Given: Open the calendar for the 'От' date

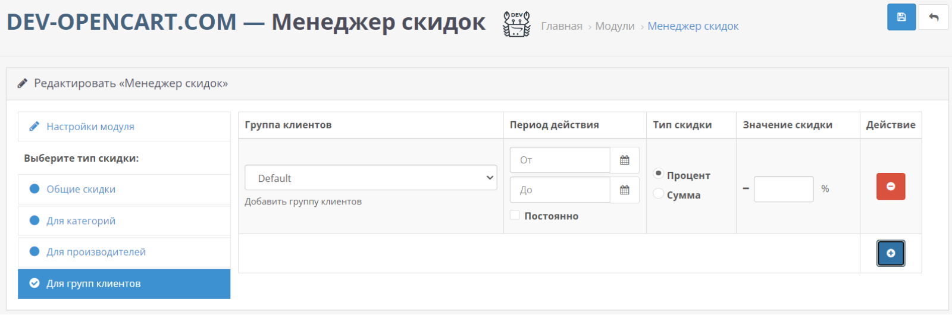Looking at the screenshot, I should click(625, 160).
